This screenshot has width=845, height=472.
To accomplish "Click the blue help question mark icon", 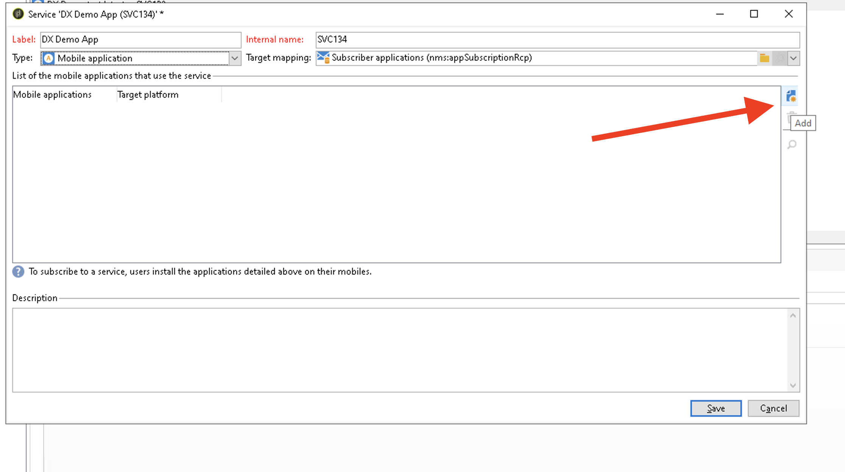I will (18, 272).
